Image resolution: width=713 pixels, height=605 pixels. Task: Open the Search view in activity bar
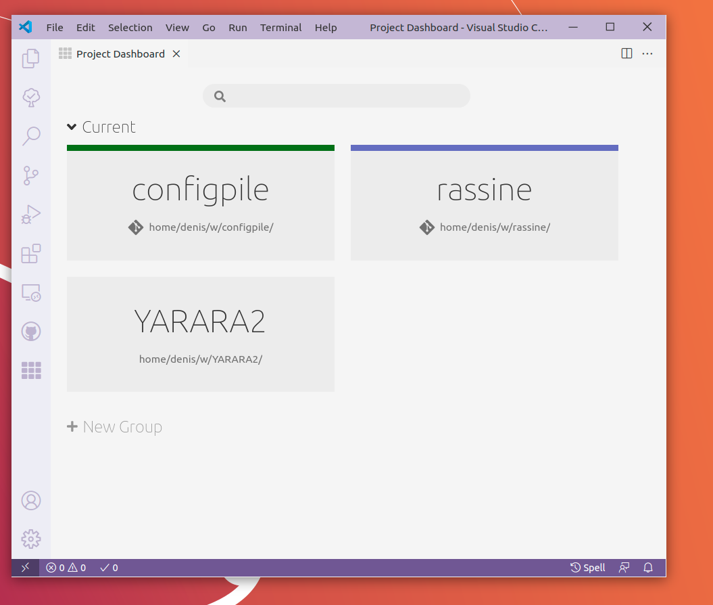point(31,136)
